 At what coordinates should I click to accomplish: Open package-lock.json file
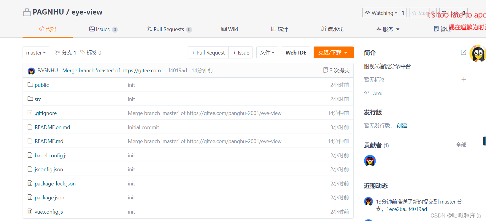coord(55,184)
